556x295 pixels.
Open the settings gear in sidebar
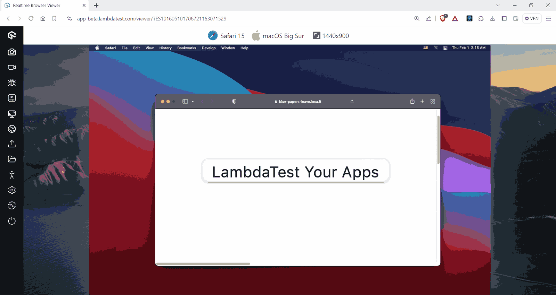tap(12, 190)
